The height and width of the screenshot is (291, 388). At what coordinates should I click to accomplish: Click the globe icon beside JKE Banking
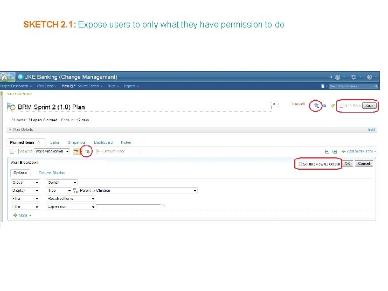click(x=21, y=77)
